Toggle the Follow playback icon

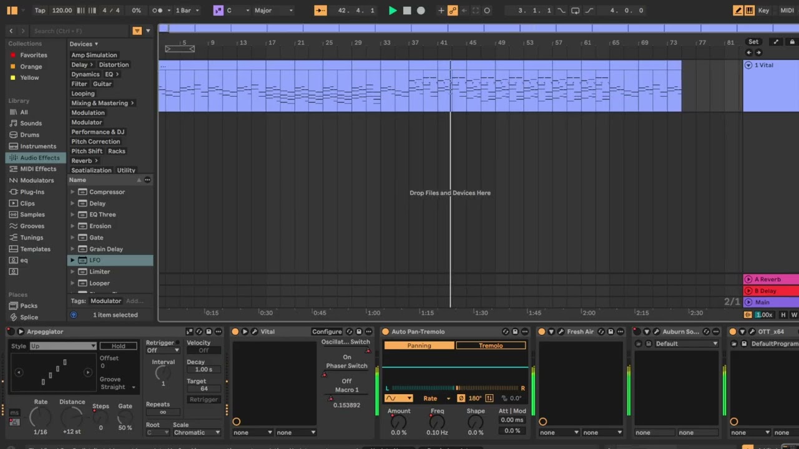(x=320, y=11)
